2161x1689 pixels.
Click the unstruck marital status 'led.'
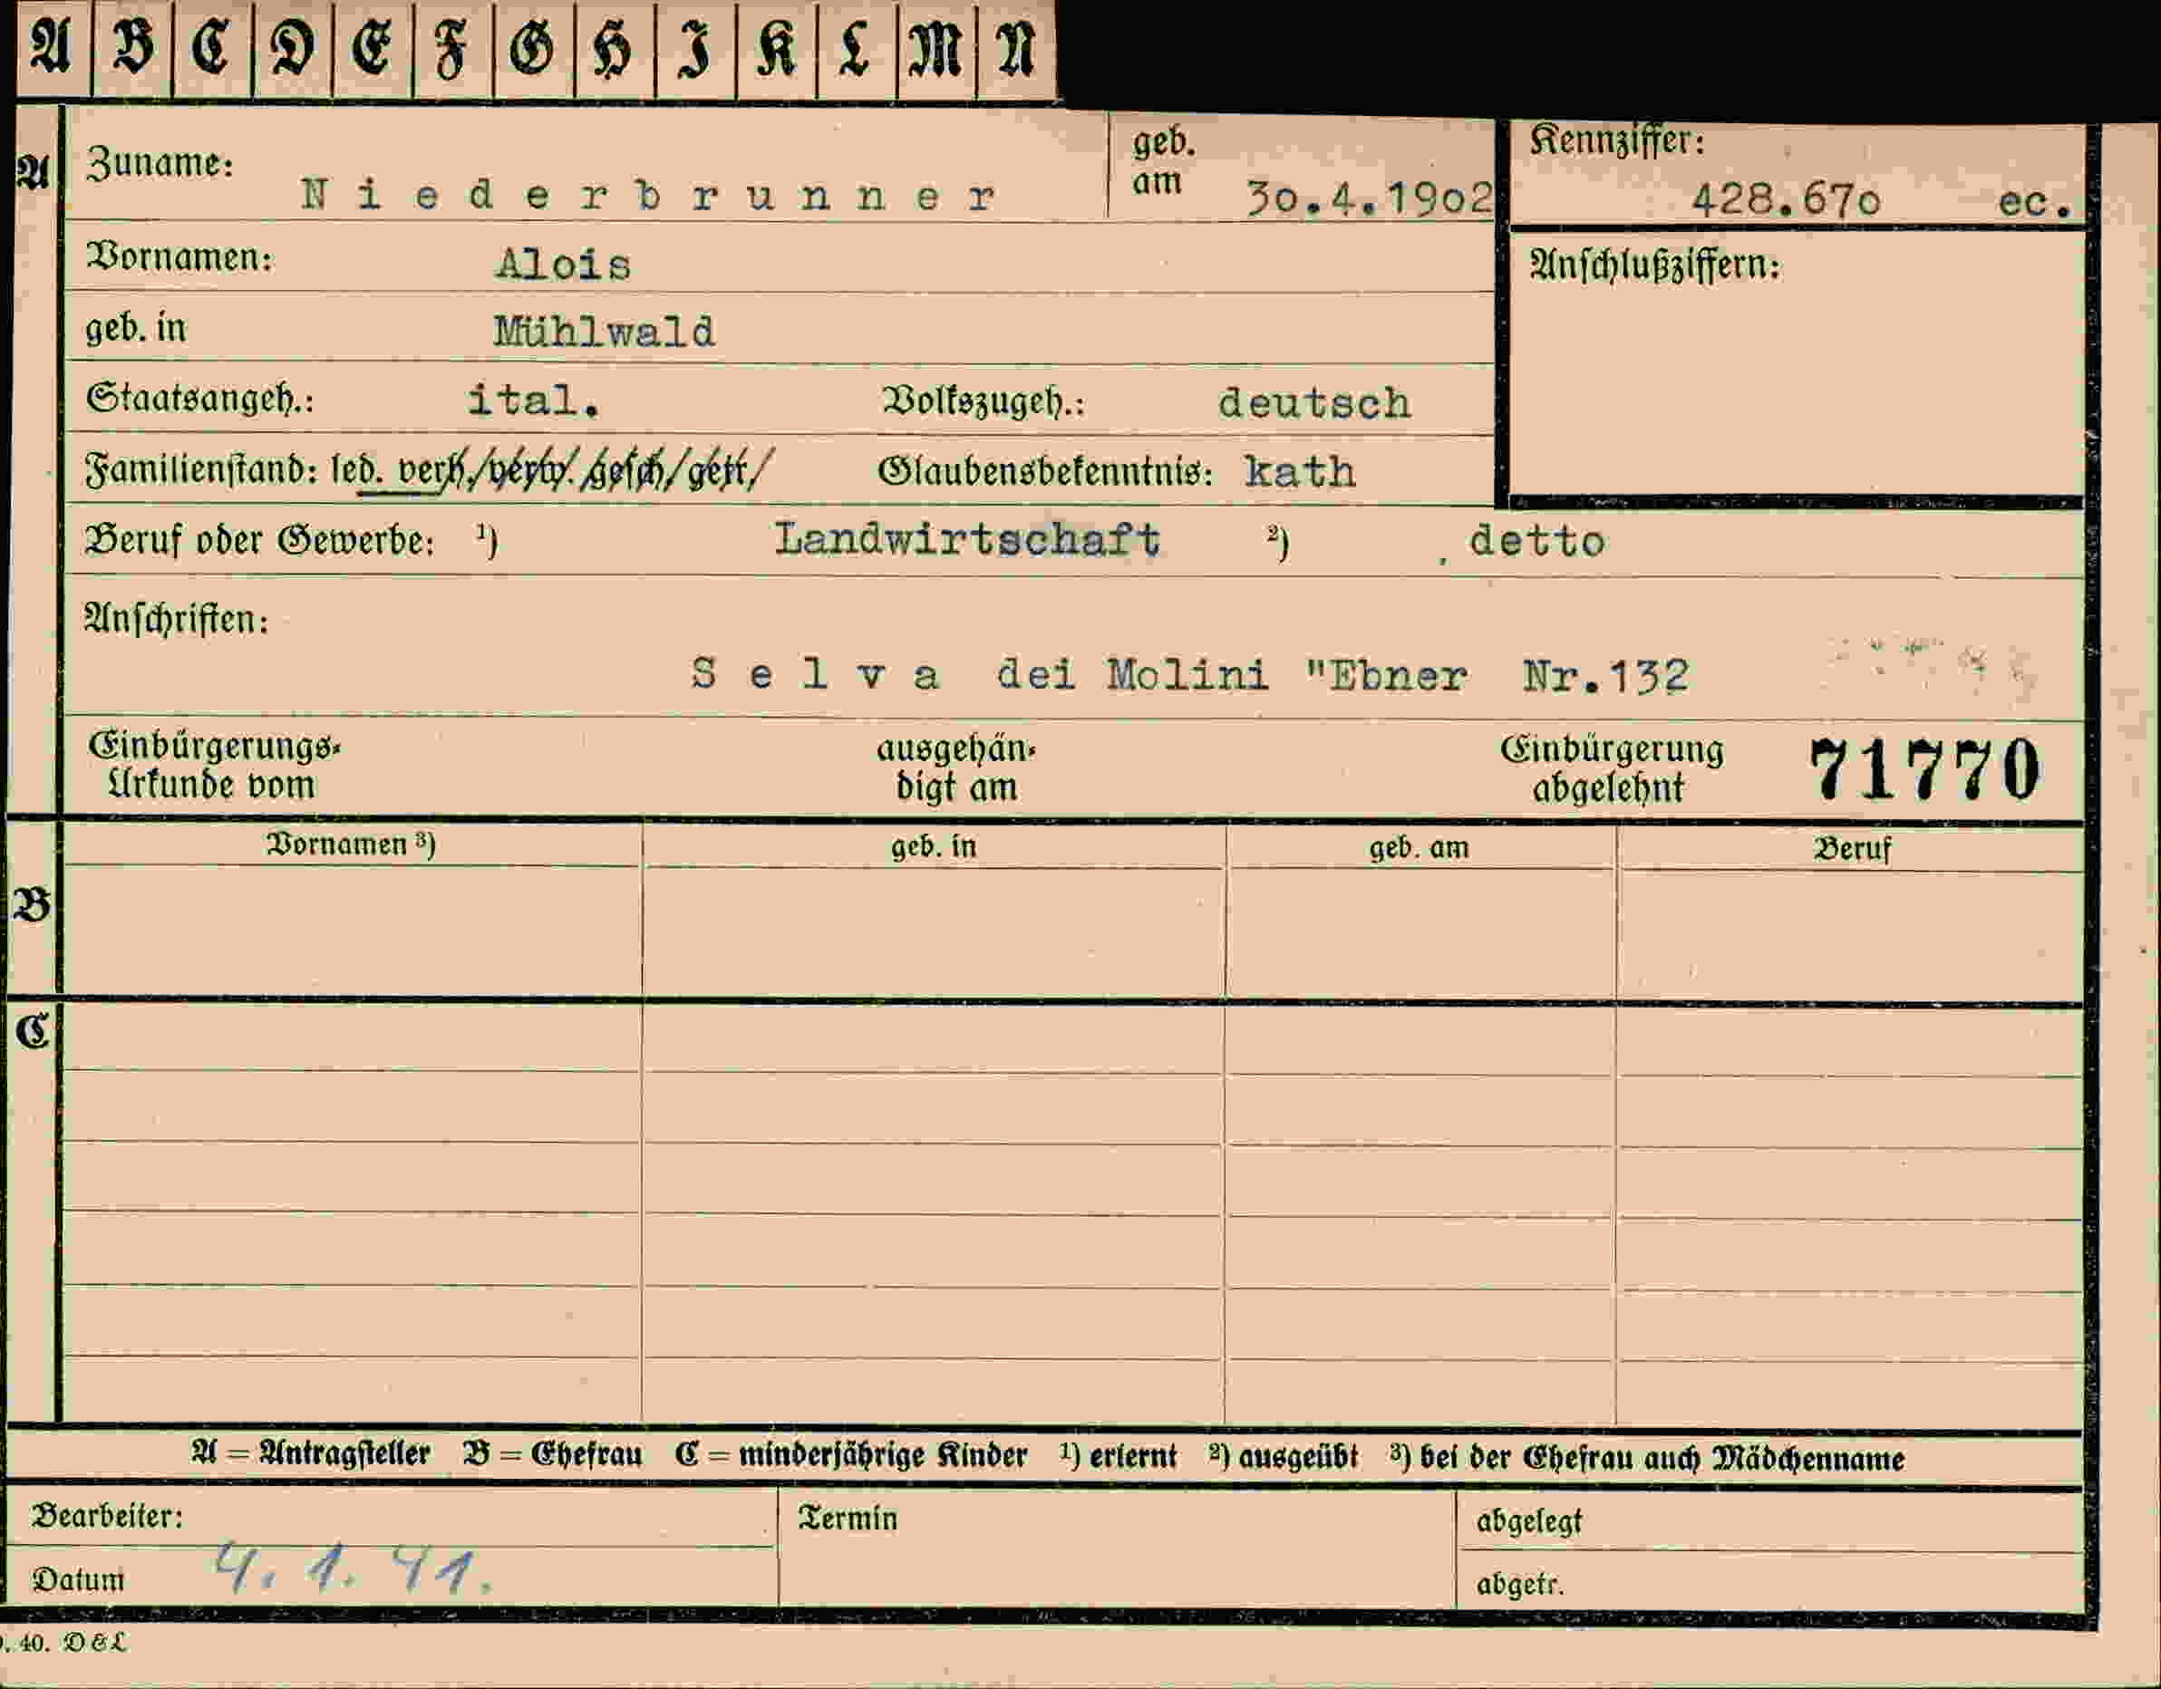tap(356, 469)
